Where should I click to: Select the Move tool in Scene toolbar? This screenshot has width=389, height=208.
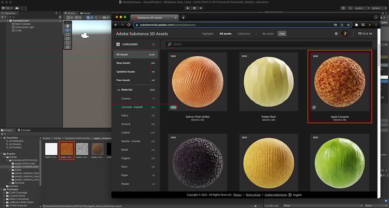point(67,29)
